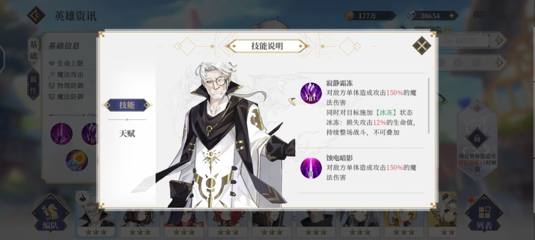
Task: Tap the 寂静霜冻 skill icon
Action: pyautogui.click(x=311, y=93)
